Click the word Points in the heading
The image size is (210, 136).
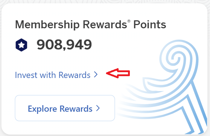(x=150, y=25)
